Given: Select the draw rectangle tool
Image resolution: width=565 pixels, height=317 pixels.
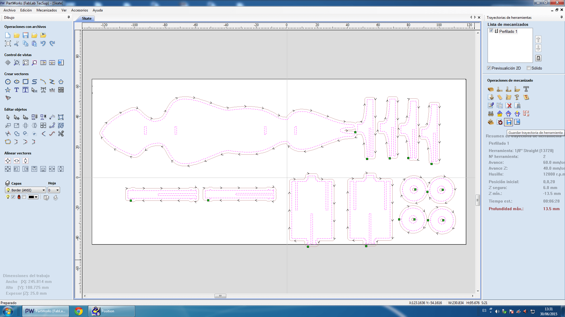Looking at the screenshot, I should [x=26, y=82].
